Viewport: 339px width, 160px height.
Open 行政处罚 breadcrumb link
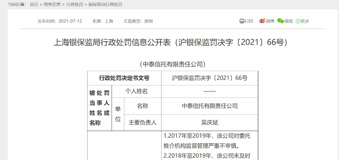[75, 4]
